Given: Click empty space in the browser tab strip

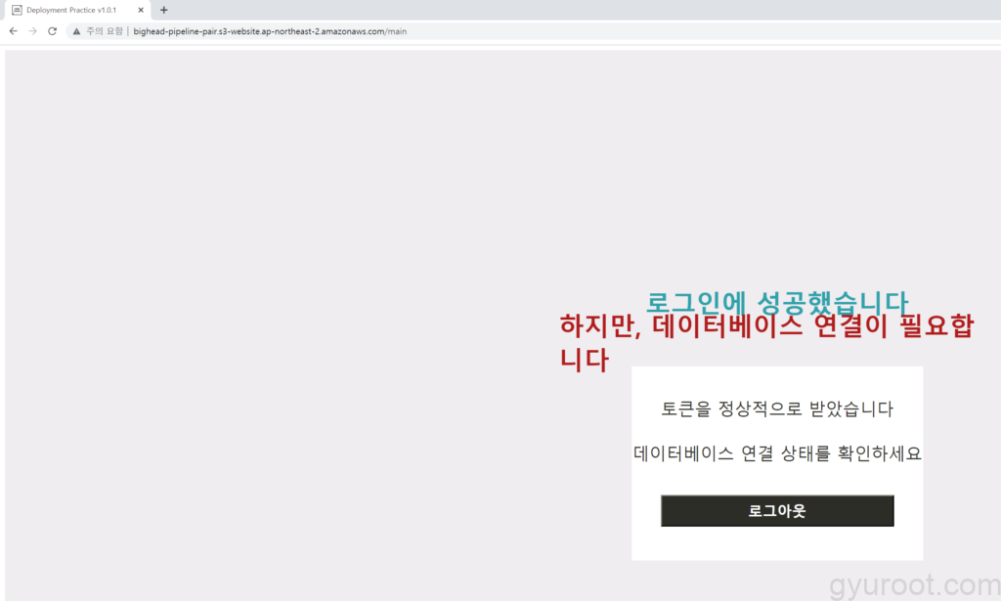Looking at the screenshot, I should pyautogui.click(x=587, y=10).
